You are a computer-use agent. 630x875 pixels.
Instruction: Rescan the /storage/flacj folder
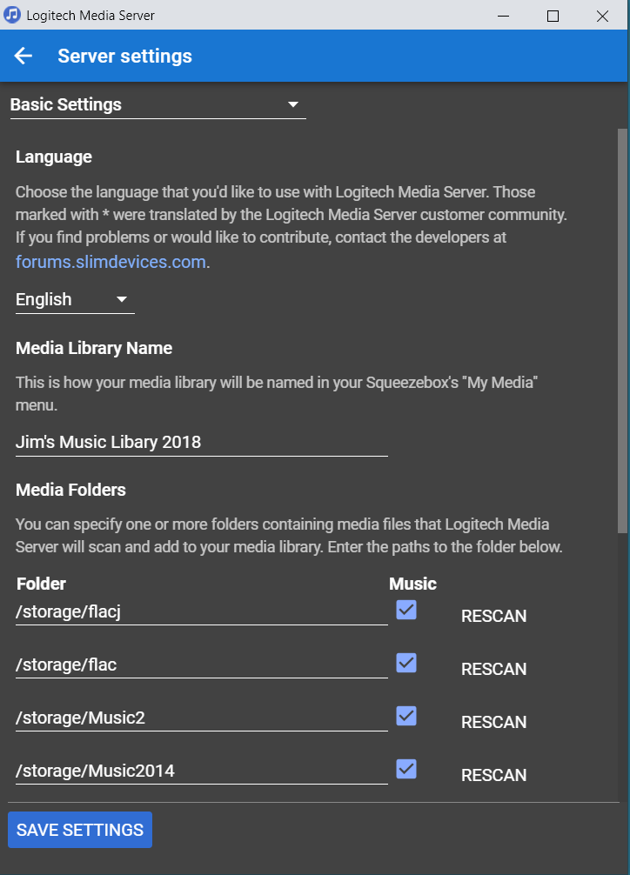493,617
